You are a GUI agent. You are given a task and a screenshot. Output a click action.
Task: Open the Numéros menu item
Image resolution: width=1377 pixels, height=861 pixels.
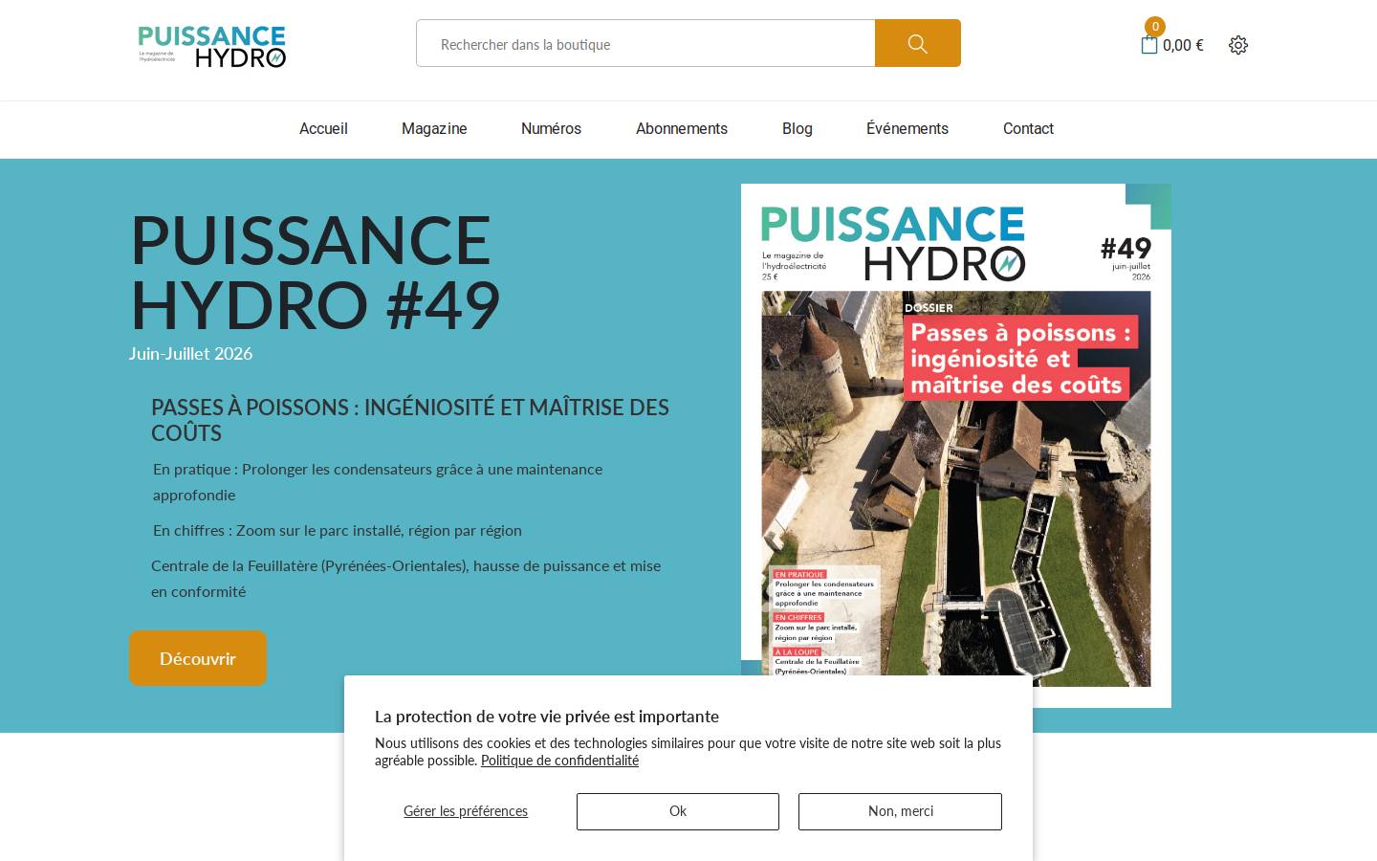551,128
